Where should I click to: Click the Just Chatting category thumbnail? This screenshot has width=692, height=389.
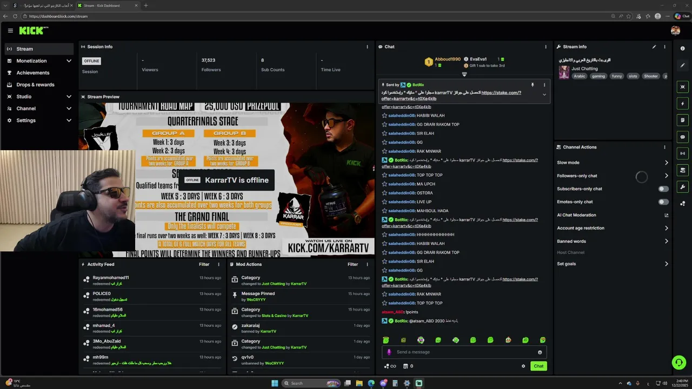tap(564, 72)
